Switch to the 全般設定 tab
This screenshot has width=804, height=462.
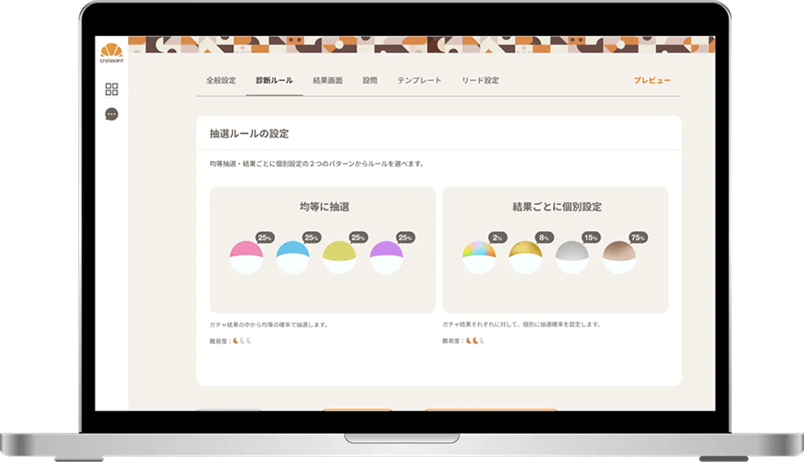221,80
